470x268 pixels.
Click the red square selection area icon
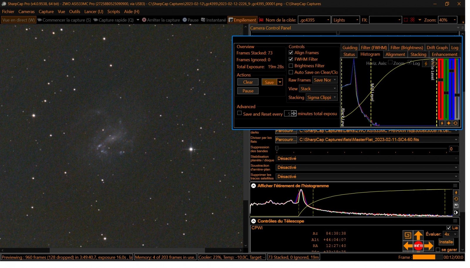(x=406, y=20)
